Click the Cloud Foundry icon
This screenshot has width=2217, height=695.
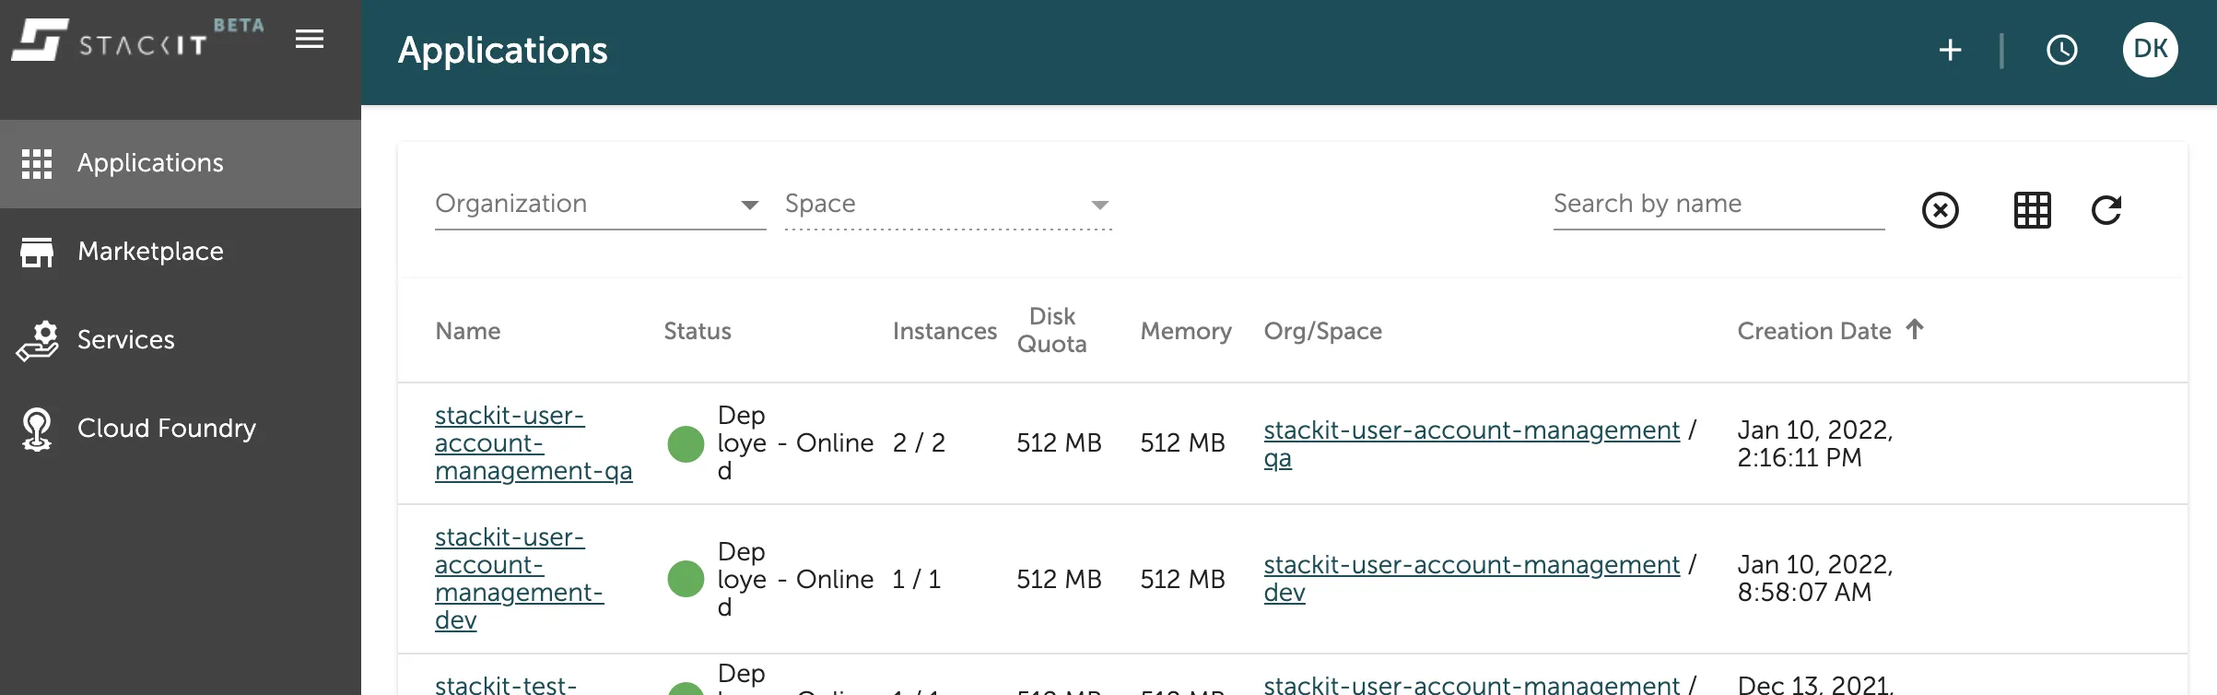(x=37, y=429)
